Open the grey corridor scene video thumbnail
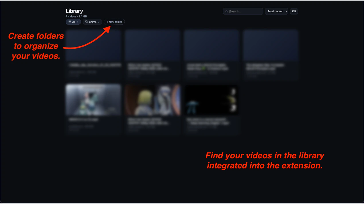The image size is (364, 204). click(x=93, y=100)
